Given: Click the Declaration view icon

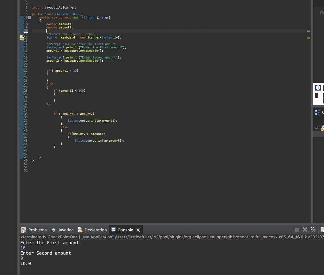Looking at the screenshot, I should tap(80, 230).
